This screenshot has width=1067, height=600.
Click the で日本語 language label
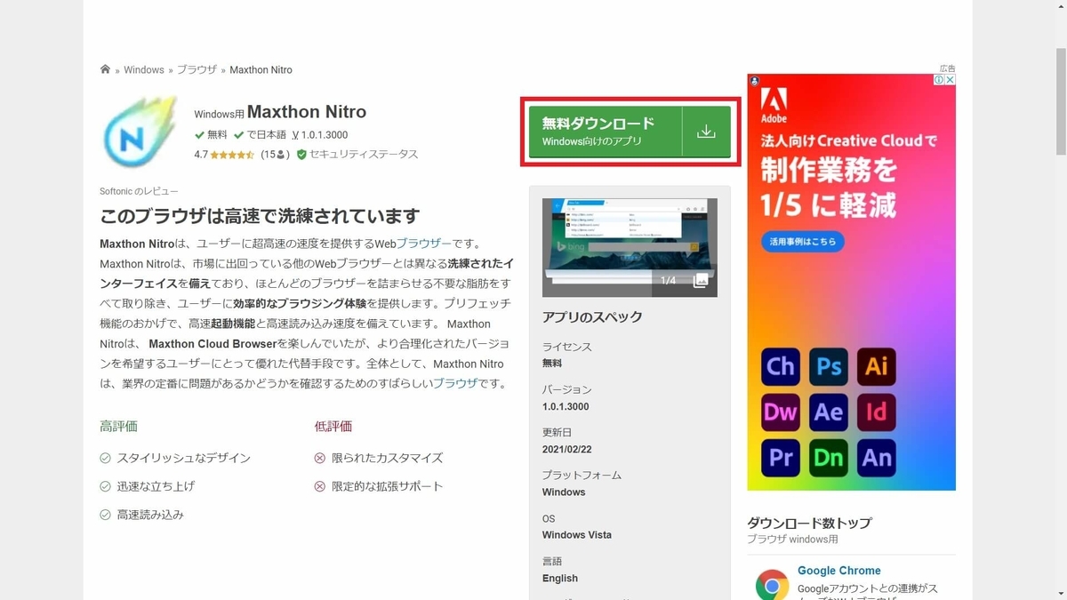[x=260, y=135]
